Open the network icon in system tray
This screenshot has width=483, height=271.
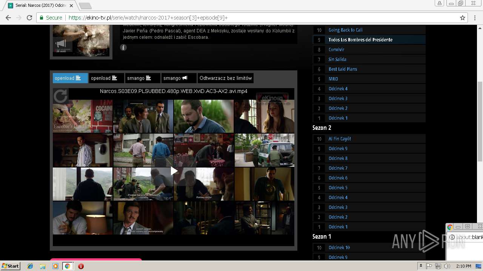click(x=438, y=266)
